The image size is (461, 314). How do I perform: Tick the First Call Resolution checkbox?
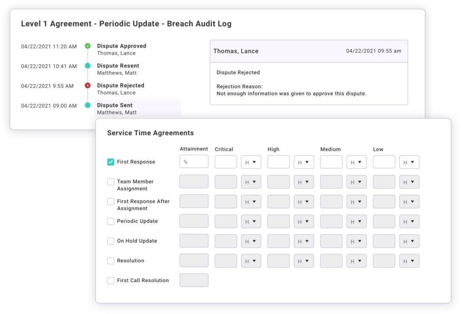[x=111, y=281]
